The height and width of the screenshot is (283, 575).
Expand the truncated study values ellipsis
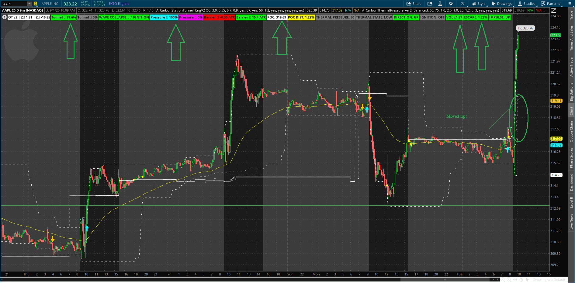coord(546,10)
